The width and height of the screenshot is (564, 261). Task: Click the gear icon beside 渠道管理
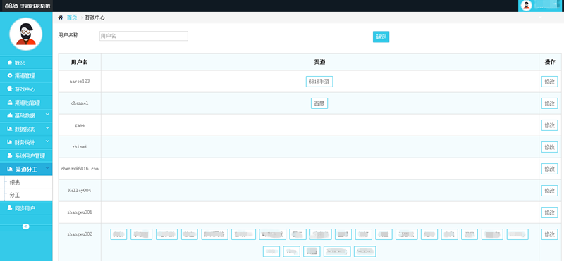coord(10,76)
